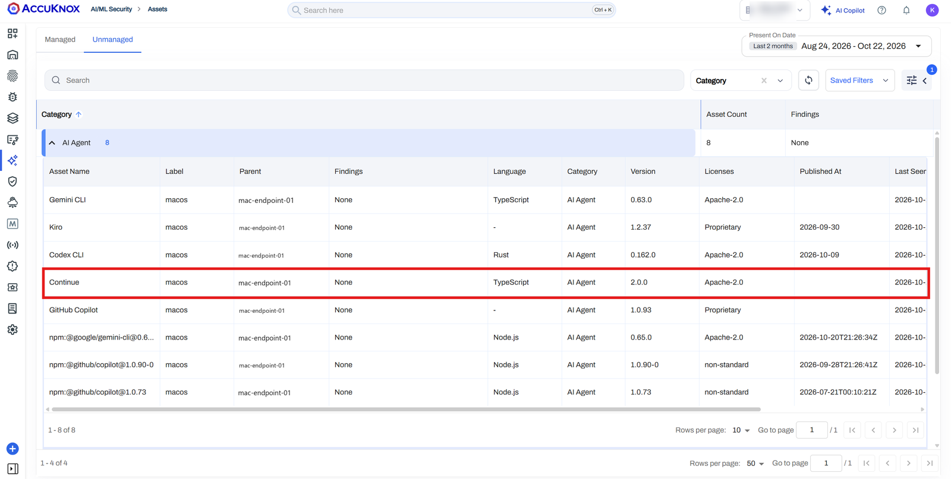Open the settings gear in sidebar
Image resolution: width=951 pixels, height=479 pixels.
[x=12, y=329]
